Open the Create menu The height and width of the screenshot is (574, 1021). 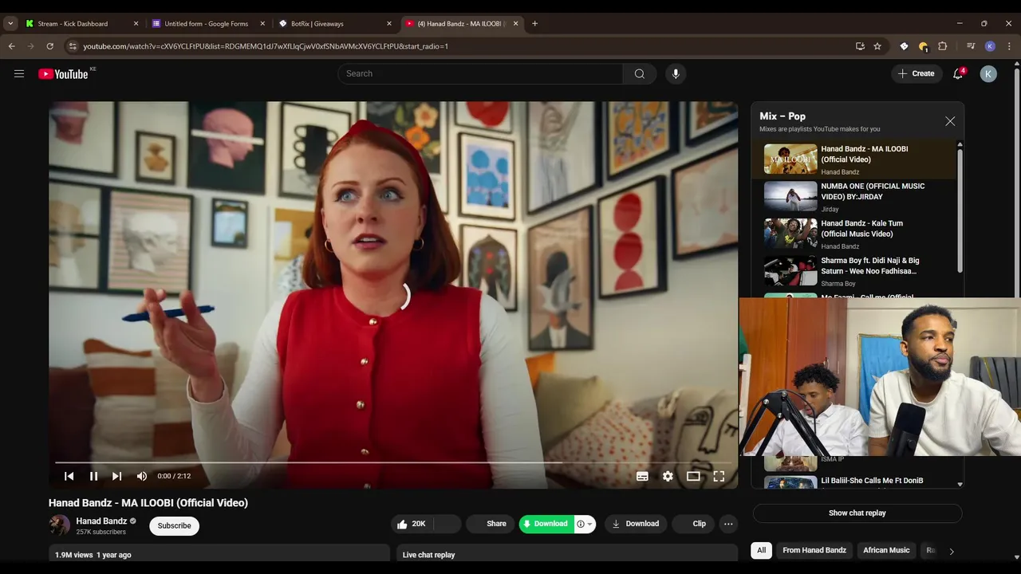[917, 73]
